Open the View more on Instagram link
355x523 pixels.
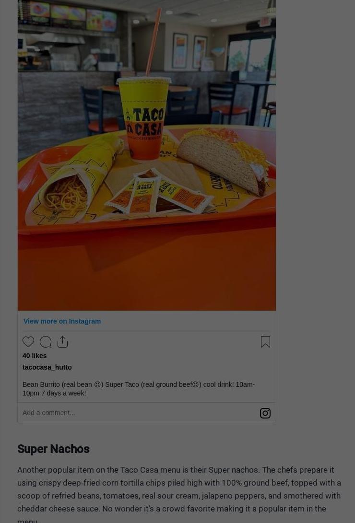pos(62,321)
